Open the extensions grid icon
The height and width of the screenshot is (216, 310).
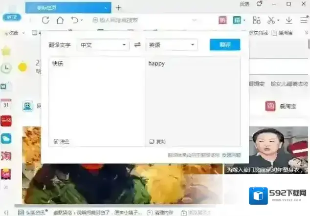[256, 20]
